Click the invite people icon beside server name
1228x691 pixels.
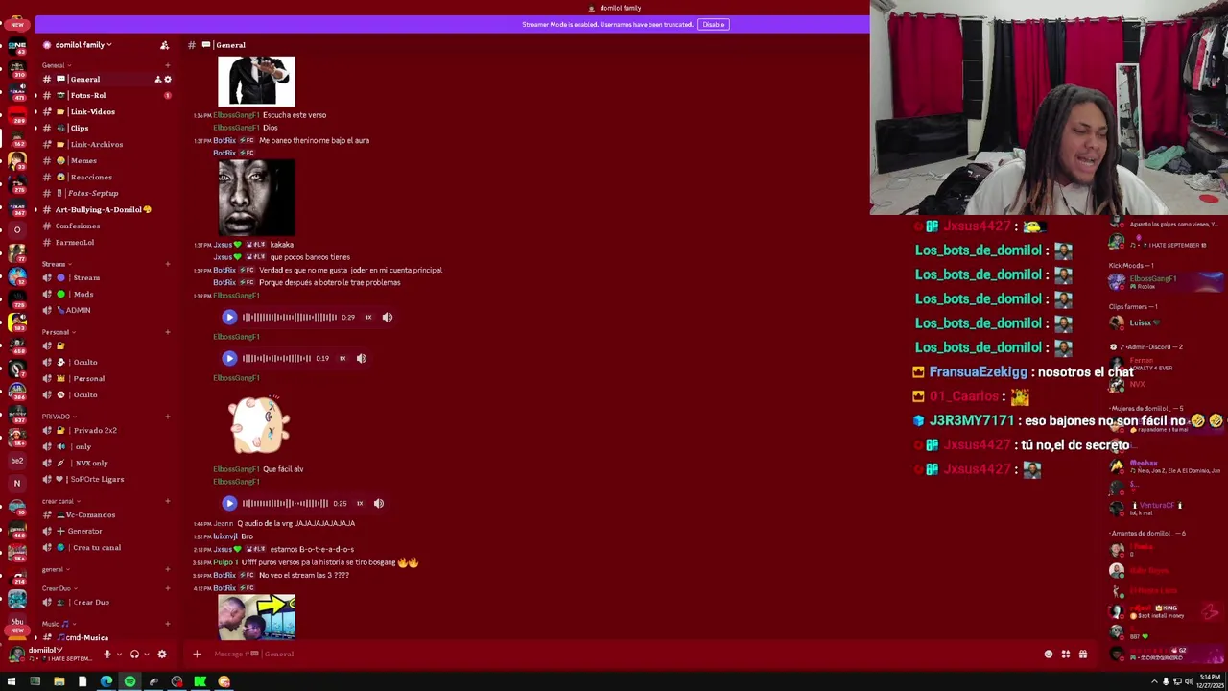coord(164,45)
